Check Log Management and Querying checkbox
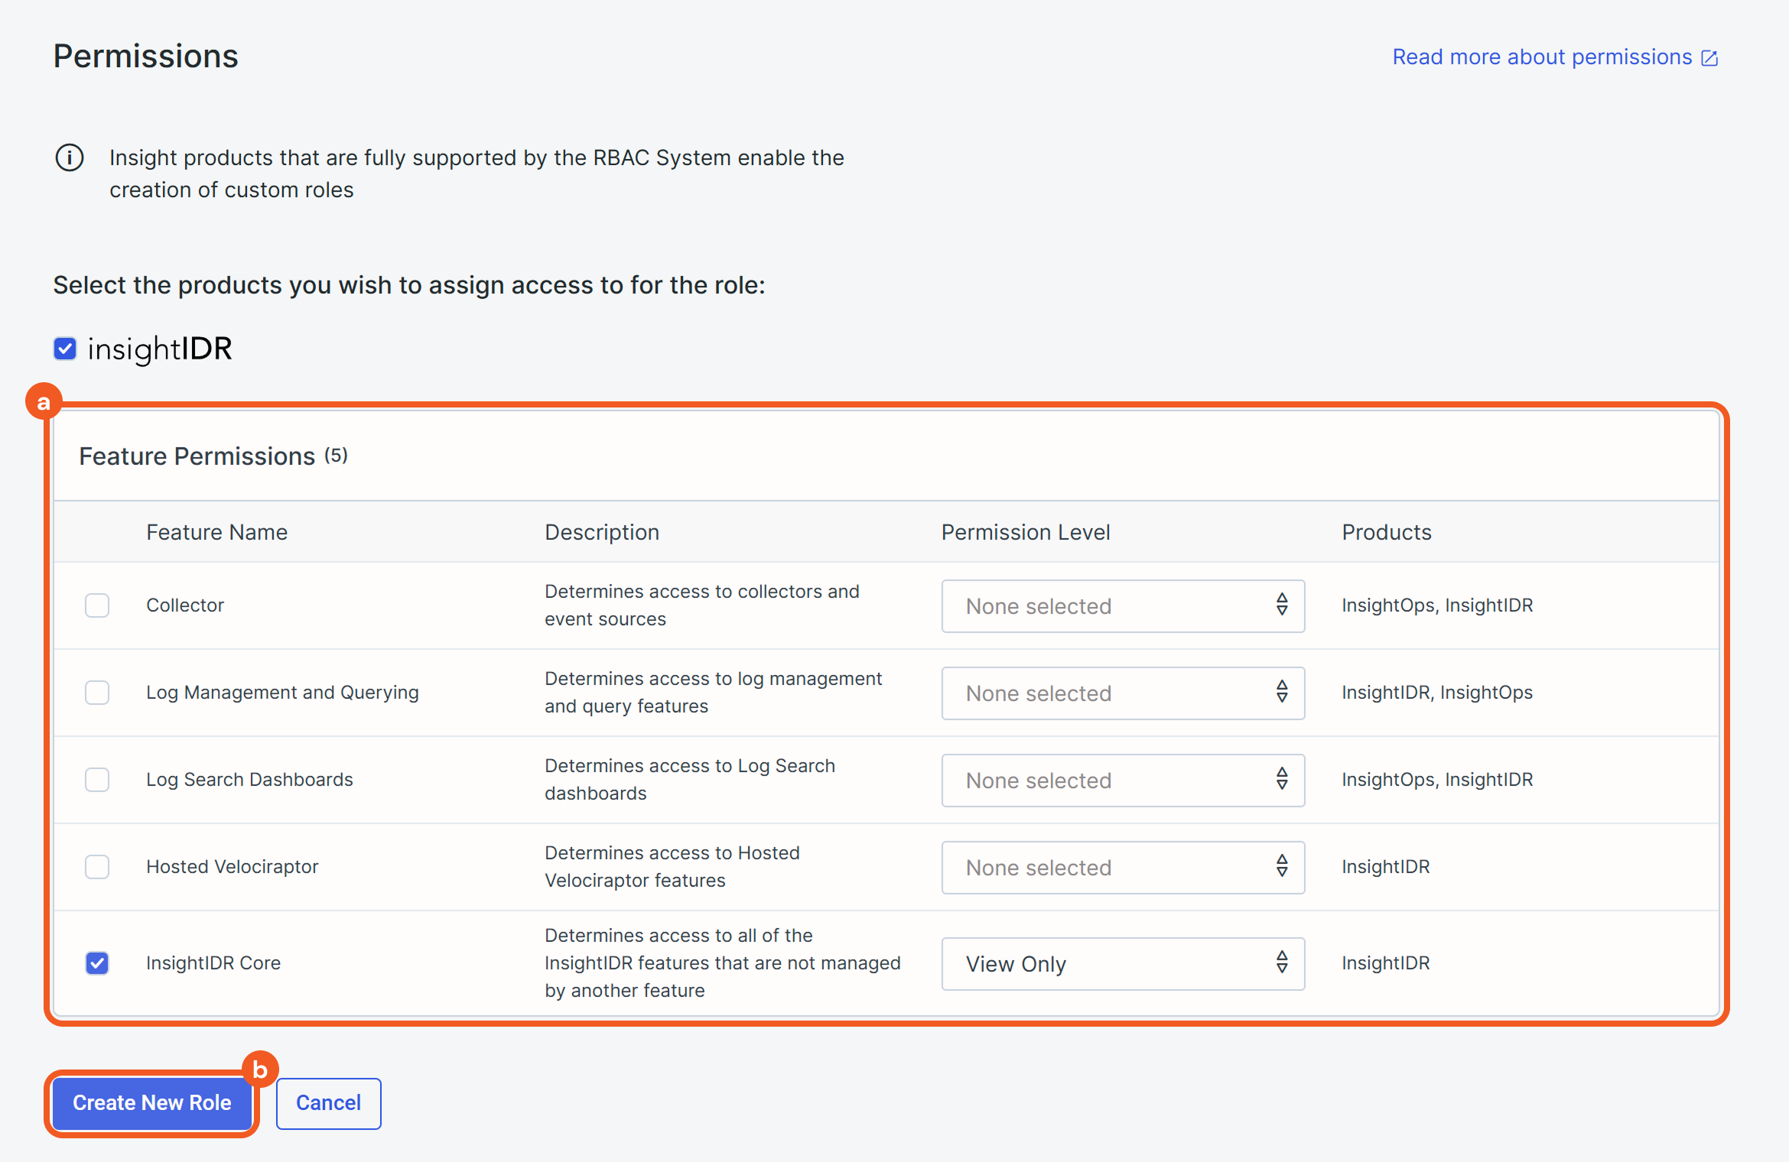 (97, 692)
